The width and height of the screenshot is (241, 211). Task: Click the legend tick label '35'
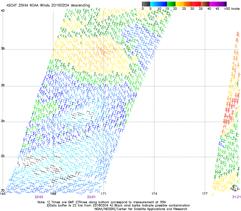click(201, 9)
